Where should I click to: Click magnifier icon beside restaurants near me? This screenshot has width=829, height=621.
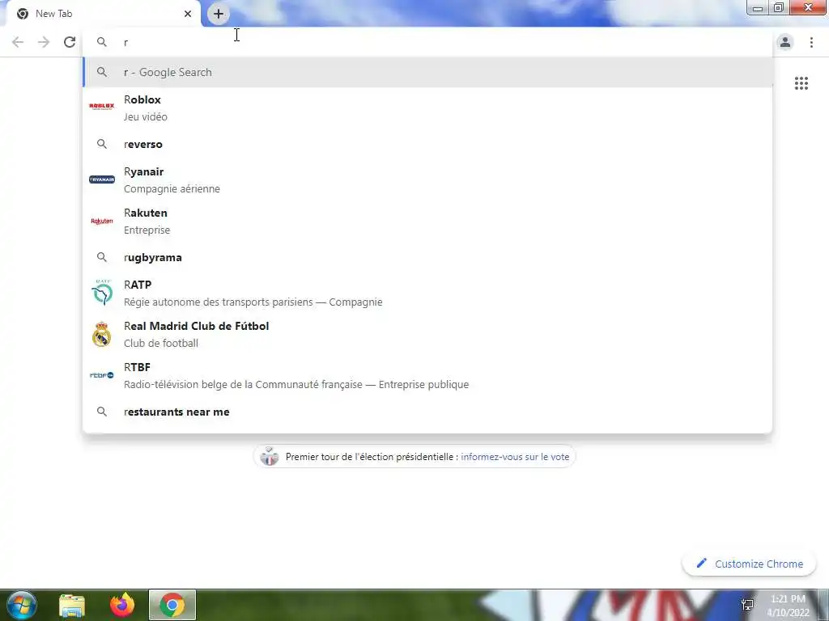tap(101, 412)
